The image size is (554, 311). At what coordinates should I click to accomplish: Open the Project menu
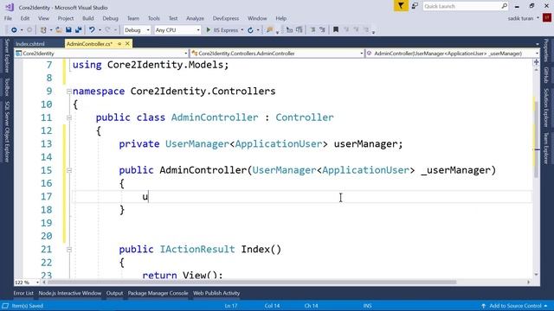point(66,18)
